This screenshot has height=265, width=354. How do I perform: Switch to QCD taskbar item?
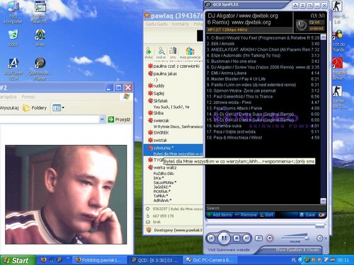click(x=155, y=260)
